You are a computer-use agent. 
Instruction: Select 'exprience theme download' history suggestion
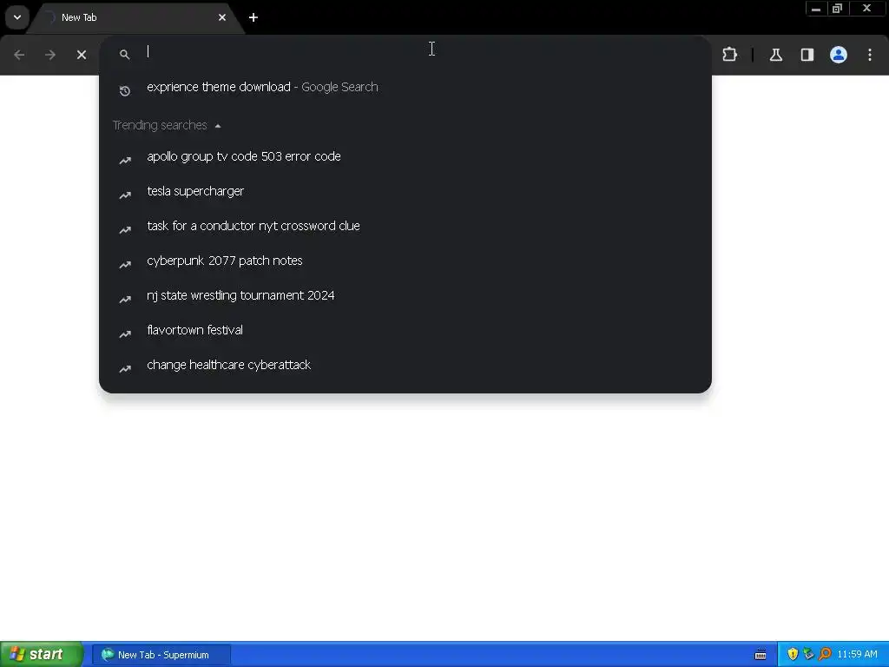pyautogui.click(x=405, y=88)
